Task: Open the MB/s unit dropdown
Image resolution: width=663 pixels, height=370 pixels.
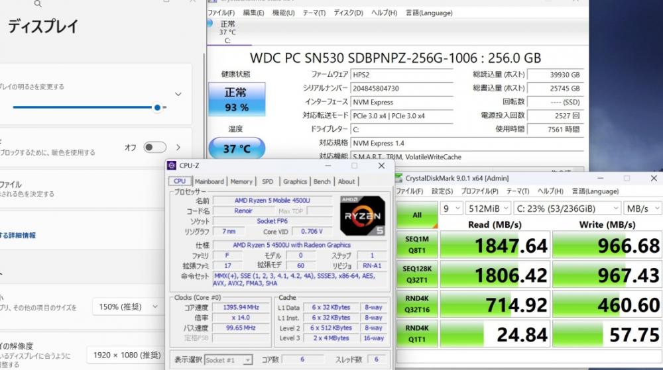Action: tap(642, 208)
